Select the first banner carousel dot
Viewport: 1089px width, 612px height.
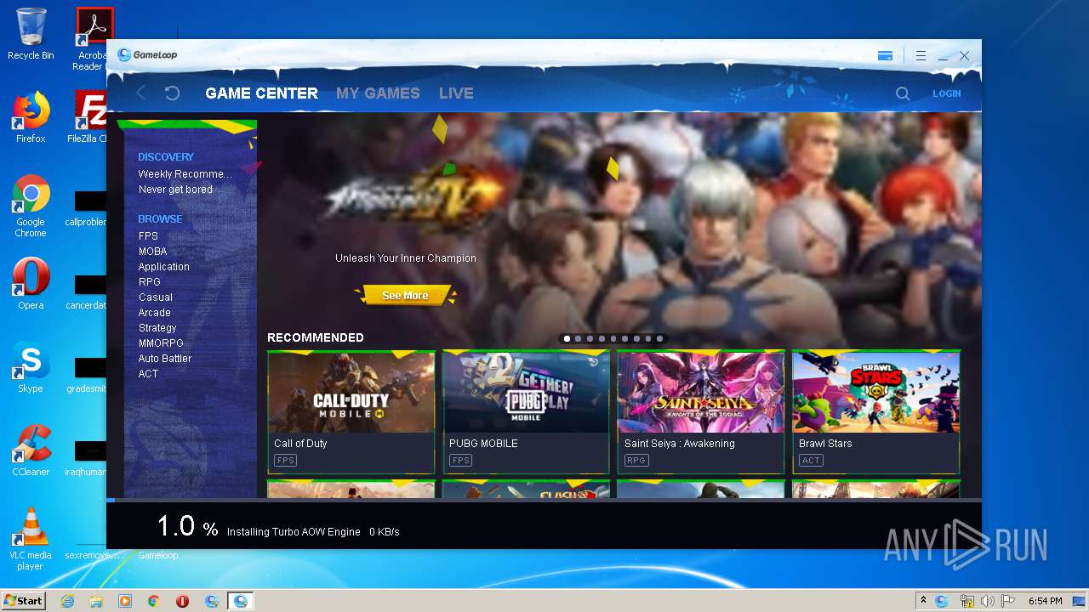(x=567, y=338)
